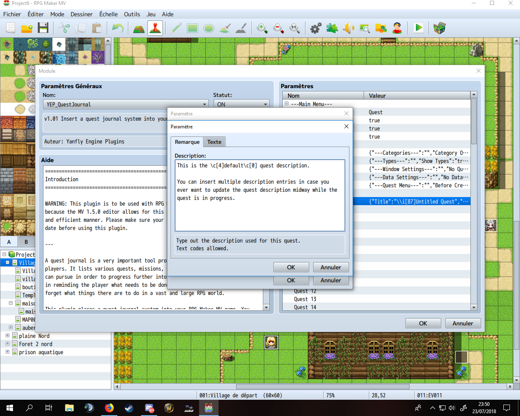Select the Quest 13 parameter row
520x416 pixels.
pyautogui.click(x=376, y=299)
